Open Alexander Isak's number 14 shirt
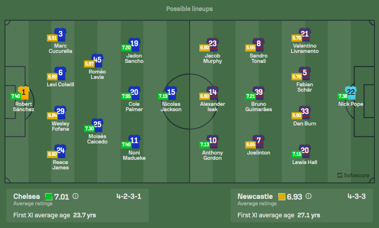This screenshot has width=379, height=228. 213,93
